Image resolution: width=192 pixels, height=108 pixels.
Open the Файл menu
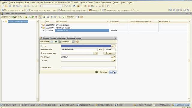tap(4, 2)
